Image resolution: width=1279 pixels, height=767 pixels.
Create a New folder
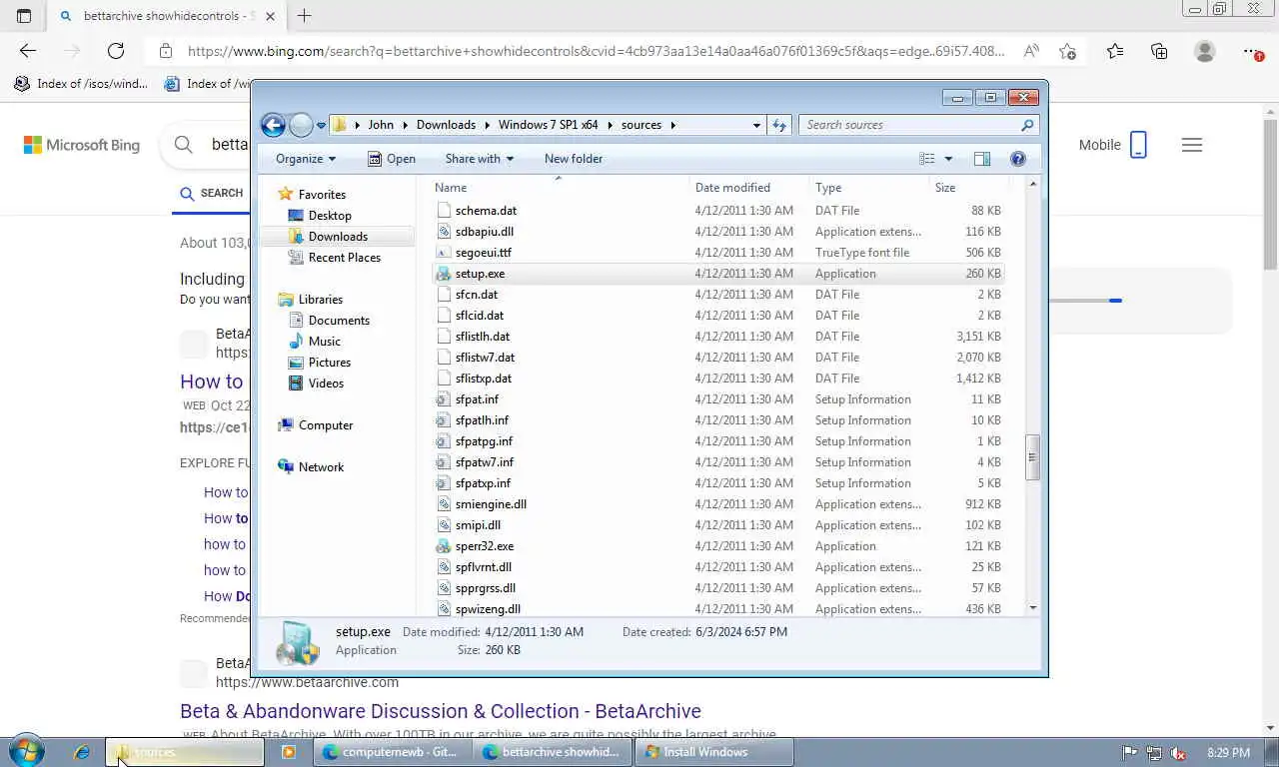(574, 159)
